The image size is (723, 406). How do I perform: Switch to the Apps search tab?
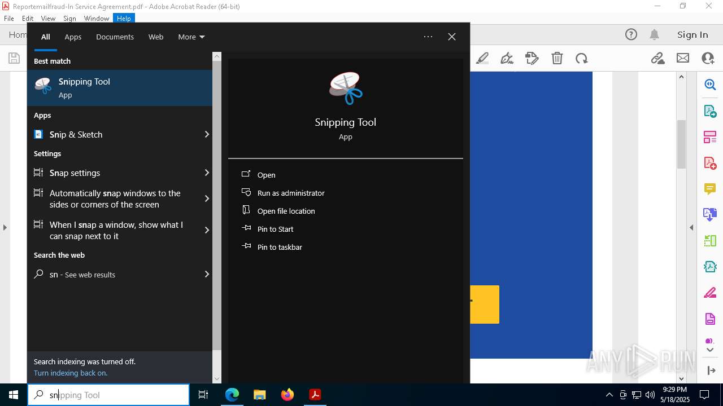click(73, 37)
